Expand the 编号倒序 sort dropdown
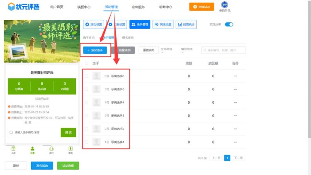Viewport: 311px width, 175px height. pyautogui.click(x=187, y=50)
